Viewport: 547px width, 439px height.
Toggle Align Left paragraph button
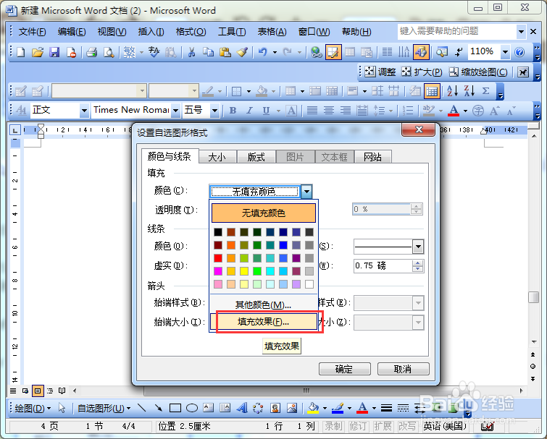pyautogui.click(x=312, y=111)
